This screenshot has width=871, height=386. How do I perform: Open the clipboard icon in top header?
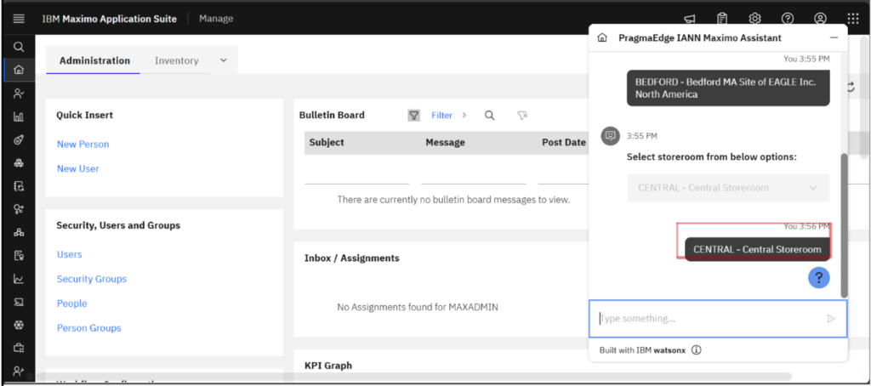[x=722, y=19]
